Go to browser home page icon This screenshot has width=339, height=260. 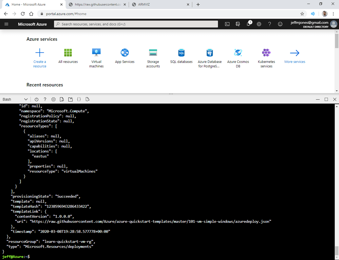pyautogui.click(x=31, y=14)
